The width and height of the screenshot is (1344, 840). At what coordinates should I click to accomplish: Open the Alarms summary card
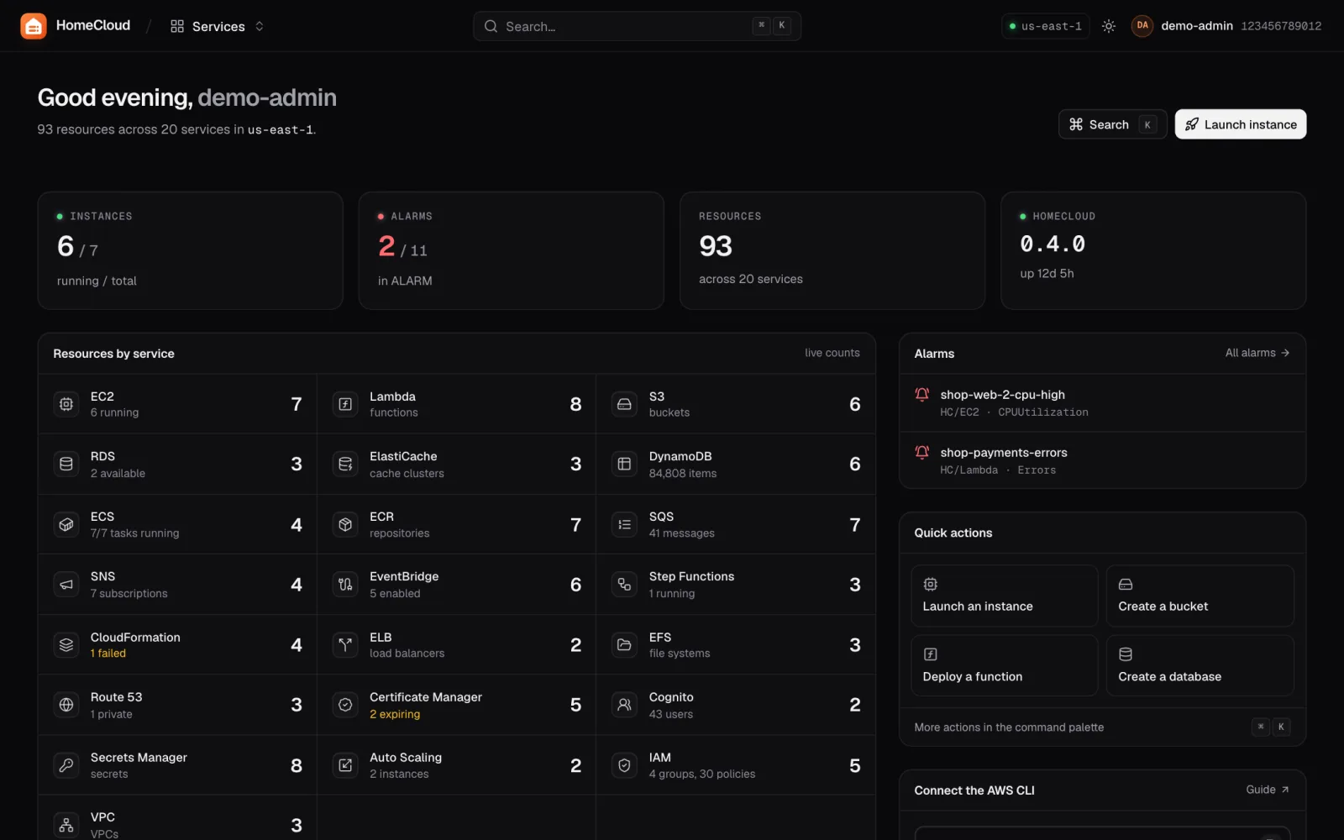pos(511,250)
